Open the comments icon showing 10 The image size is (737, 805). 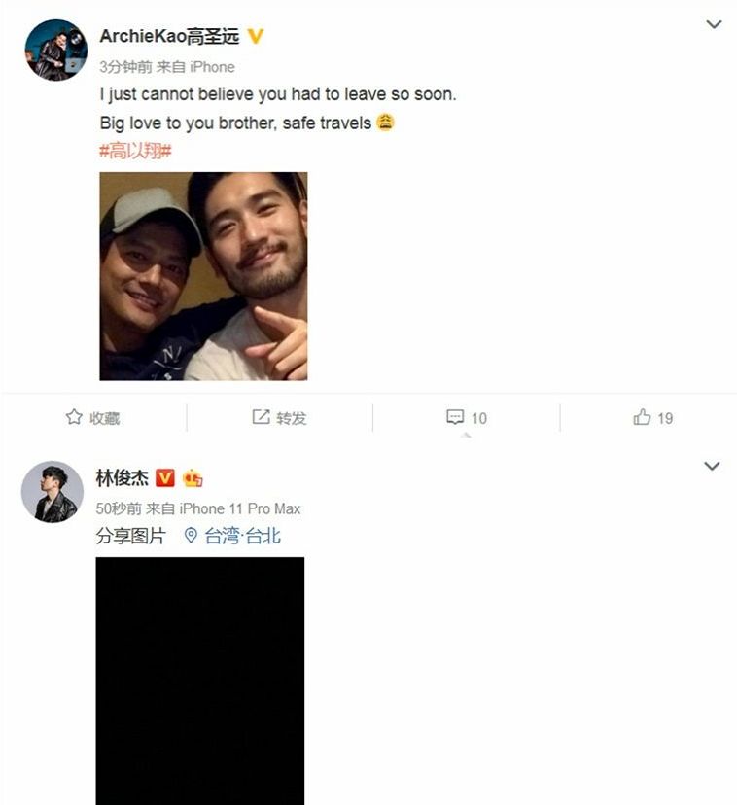(x=455, y=417)
